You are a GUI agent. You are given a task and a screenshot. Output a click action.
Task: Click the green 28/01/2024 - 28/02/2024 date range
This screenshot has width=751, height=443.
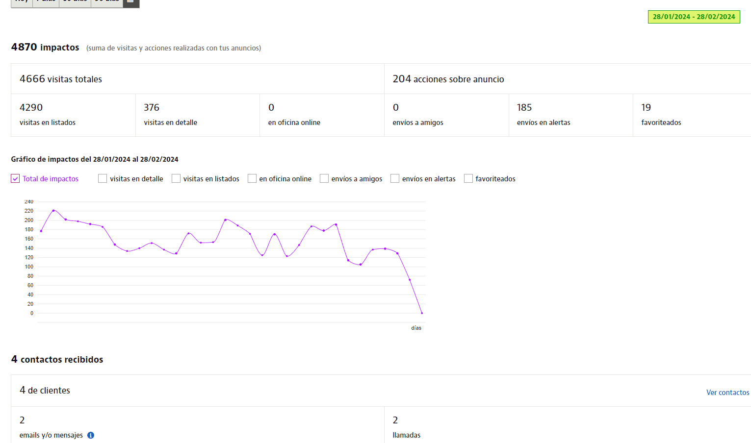coord(694,17)
